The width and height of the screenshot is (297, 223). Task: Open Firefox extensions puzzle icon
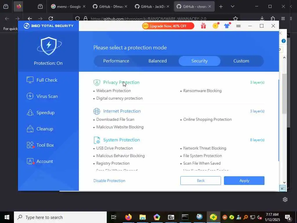point(273,18)
